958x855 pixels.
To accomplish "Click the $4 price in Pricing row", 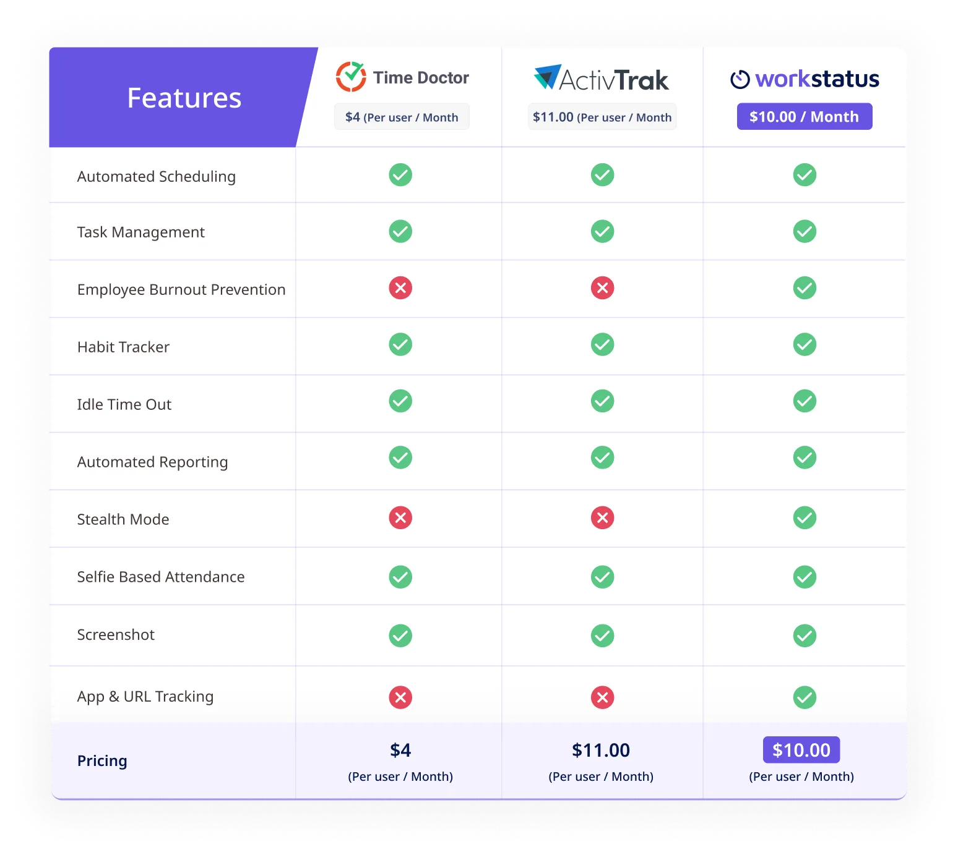I will pyautogui.click(x=400, y=750).
